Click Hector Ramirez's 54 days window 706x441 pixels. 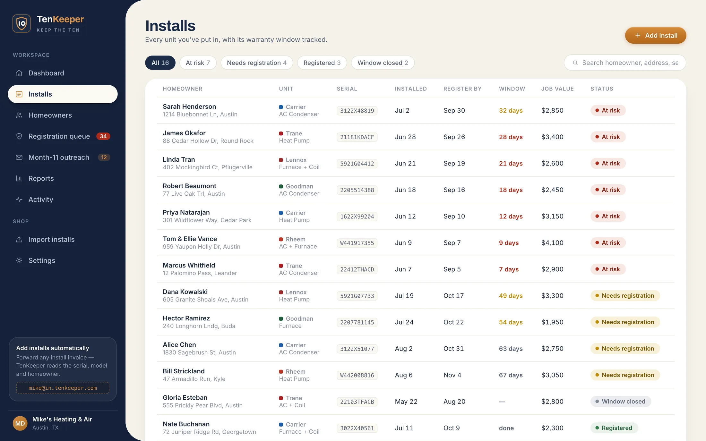pyautogui.click(x=511, y=322)
